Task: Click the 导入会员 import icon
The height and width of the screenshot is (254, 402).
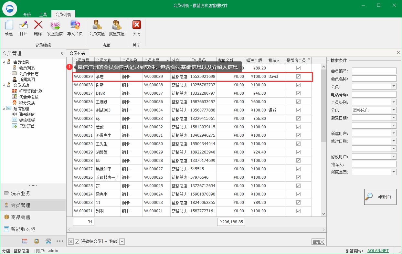Action: [75, 25]
